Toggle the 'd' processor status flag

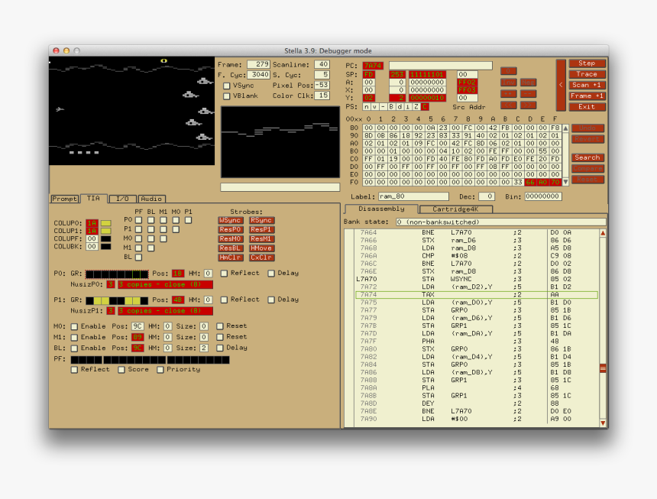[400, 106]
